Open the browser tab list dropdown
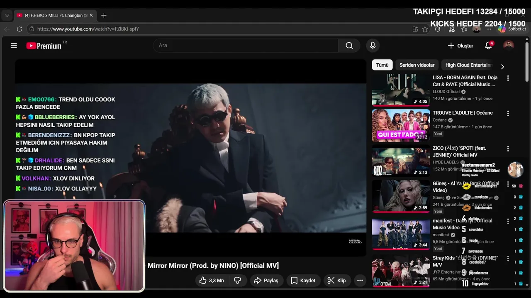 click(7, 15)
